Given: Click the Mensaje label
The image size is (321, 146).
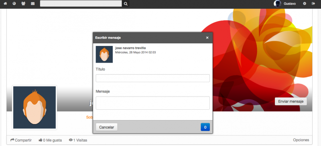Looking at the screenshot, I should coord(103,91).
